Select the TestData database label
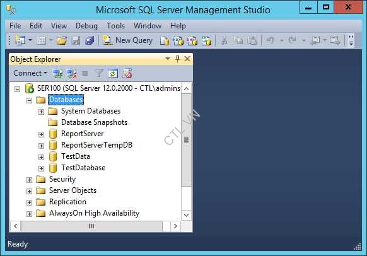This screenshot has width=367, height=256. 76,156
